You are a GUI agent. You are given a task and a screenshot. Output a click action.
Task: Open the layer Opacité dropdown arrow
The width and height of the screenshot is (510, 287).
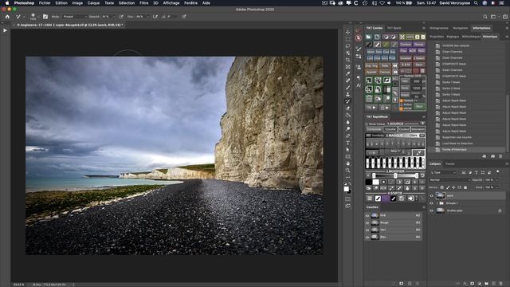(x=496, y=180)
